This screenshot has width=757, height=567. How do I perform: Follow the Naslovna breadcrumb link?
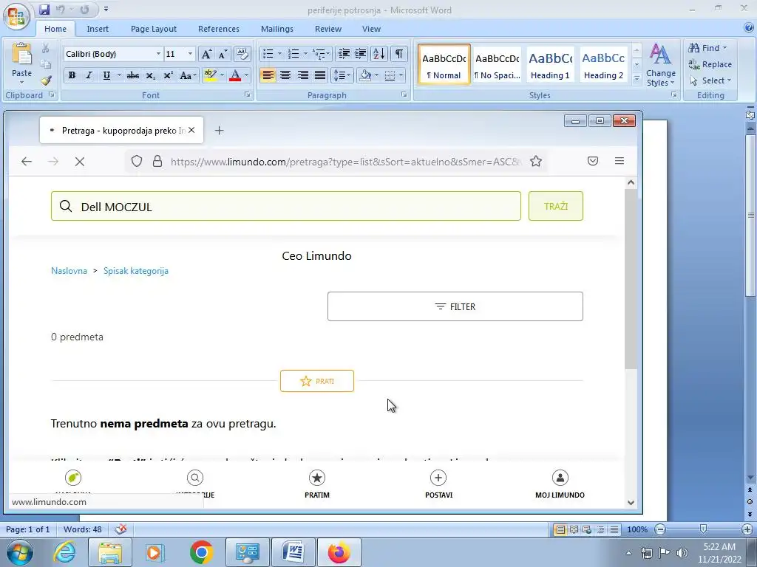(x=69, y=271)
